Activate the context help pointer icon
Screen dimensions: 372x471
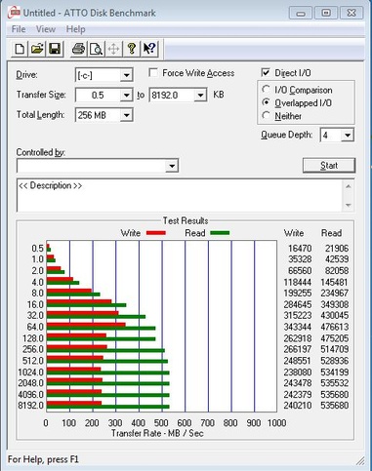149,49
